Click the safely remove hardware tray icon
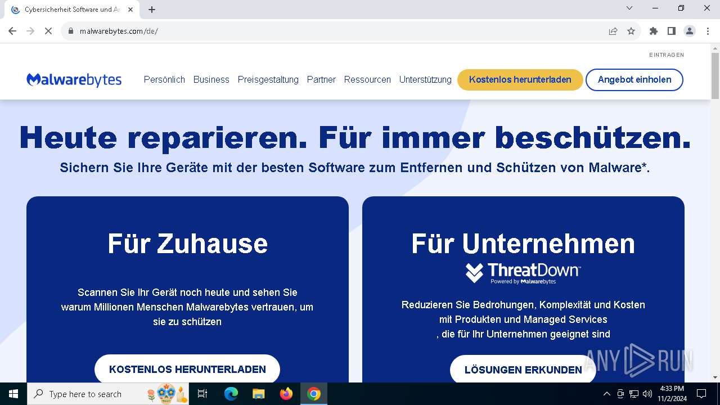The image size is (720, 405). coord(620,394)
